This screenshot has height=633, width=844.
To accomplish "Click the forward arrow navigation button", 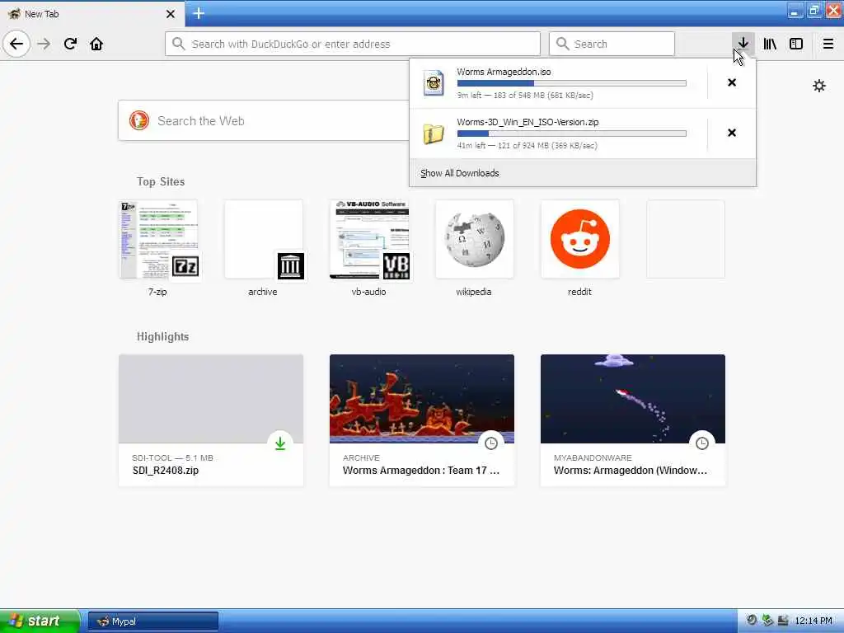I will coord(45,44).
